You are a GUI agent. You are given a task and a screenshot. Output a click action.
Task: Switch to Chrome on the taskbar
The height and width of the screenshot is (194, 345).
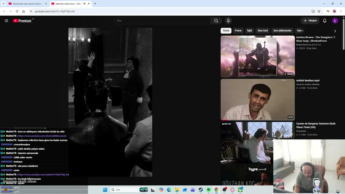pos(216,190)
